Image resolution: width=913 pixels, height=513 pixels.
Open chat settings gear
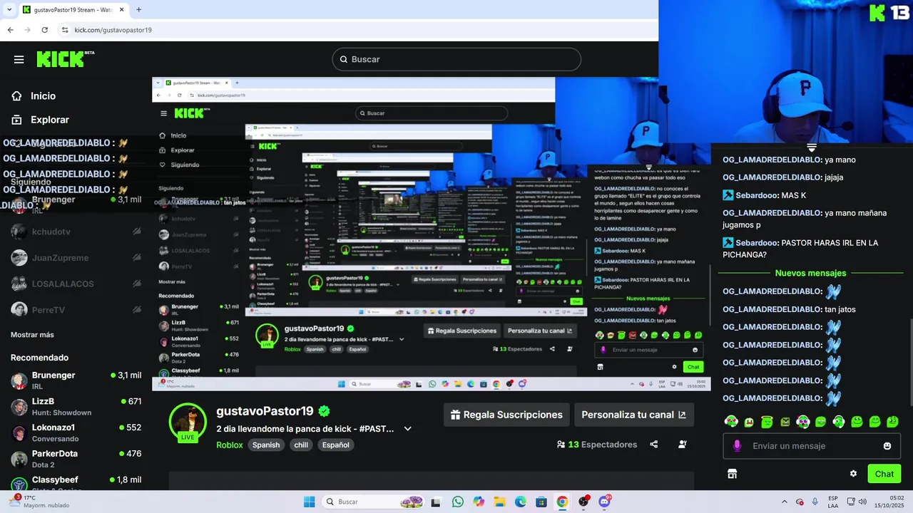[853, 474]
